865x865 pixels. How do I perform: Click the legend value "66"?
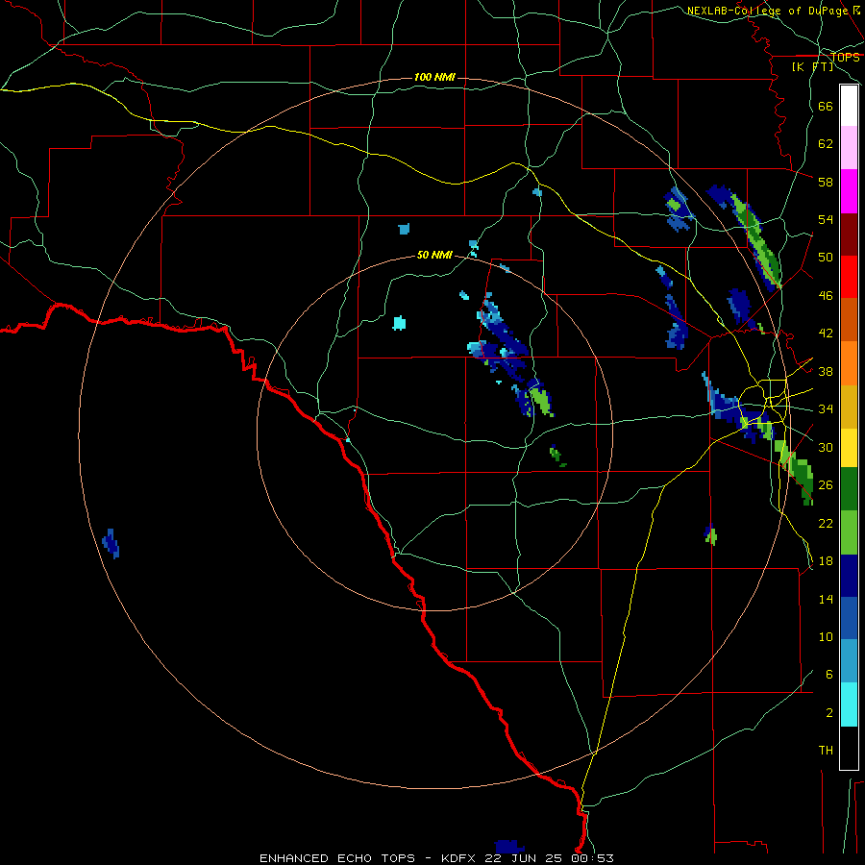pos(826,107)
